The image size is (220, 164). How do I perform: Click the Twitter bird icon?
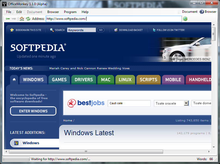coord(154,30)
